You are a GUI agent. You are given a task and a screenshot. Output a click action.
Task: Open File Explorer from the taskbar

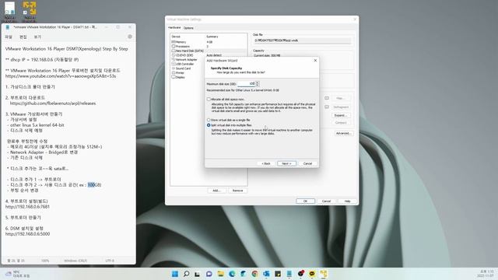pyautogui.click(x=220, y=274)
